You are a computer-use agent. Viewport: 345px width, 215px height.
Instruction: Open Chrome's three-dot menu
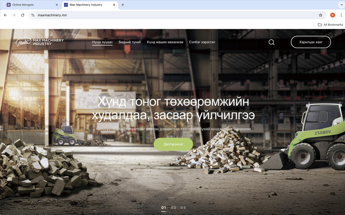tap(341, 15)
